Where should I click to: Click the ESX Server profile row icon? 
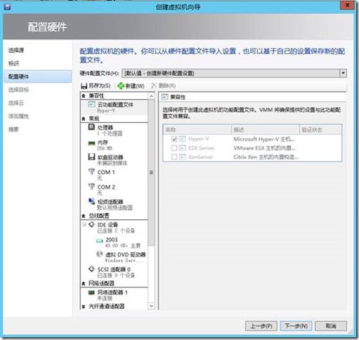(183, 148)
